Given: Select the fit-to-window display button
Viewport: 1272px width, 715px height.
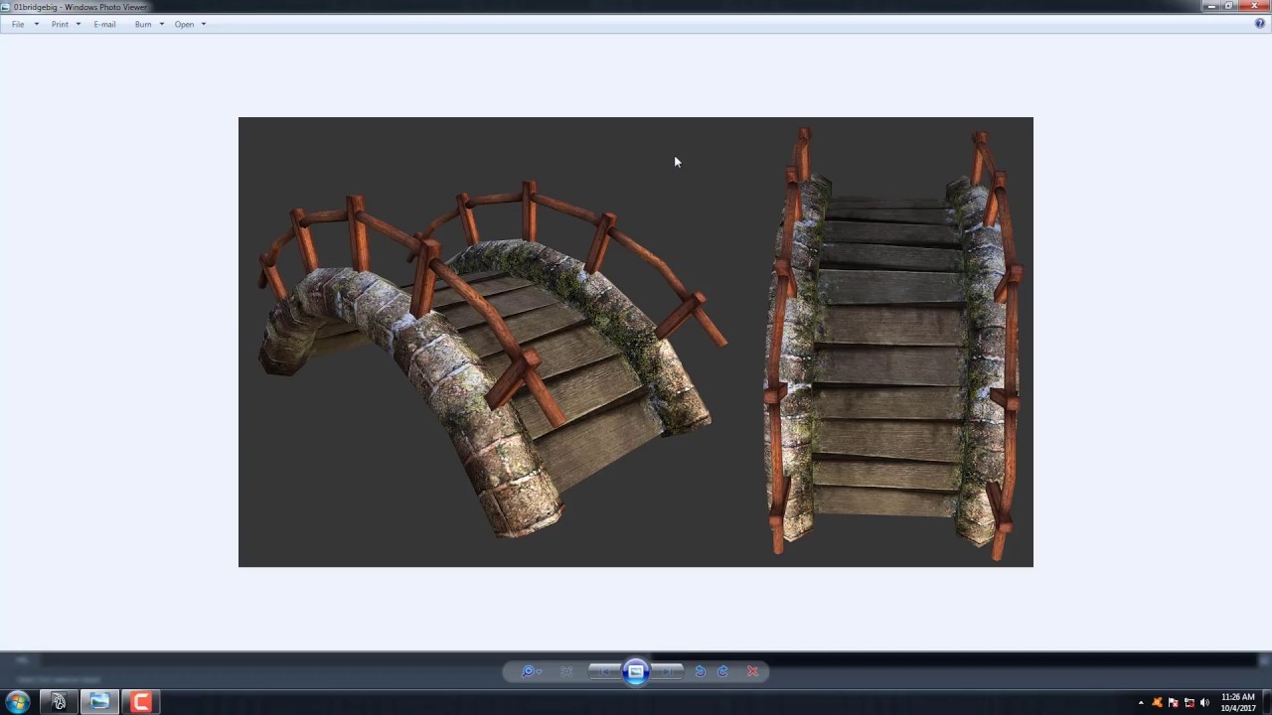Looking at the screenshot, I should [566, 671].
